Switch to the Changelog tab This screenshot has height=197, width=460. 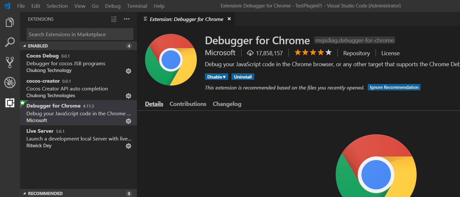pos(227,104)
